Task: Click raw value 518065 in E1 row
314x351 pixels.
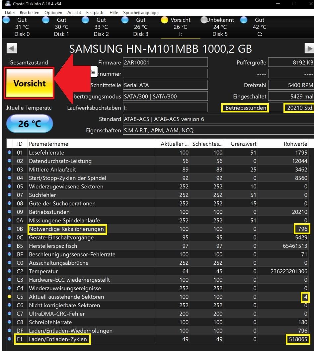Action: click(298, 339)
